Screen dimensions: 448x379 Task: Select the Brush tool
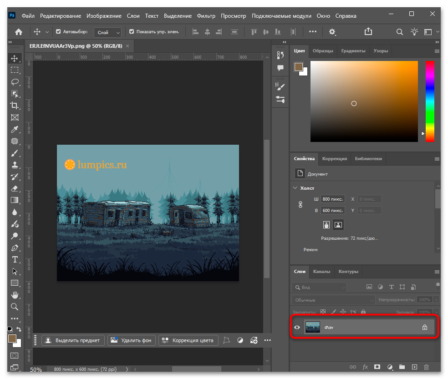pyautogui.click(x=15, y=153)
